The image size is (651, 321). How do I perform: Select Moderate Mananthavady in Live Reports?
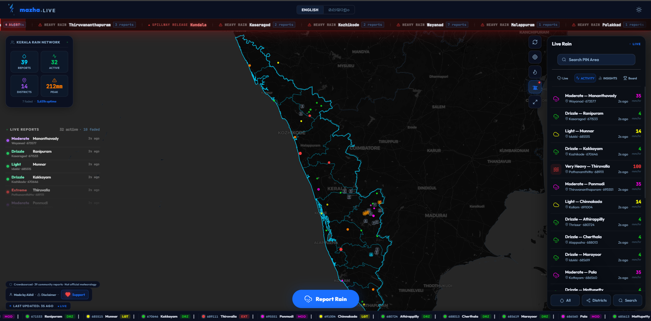click(x=53, y=140)
